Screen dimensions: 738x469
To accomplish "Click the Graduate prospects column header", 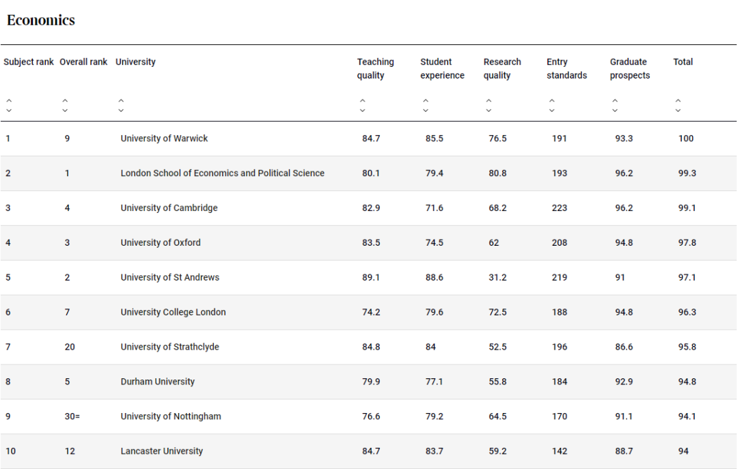I will click(x=629, y=68).
